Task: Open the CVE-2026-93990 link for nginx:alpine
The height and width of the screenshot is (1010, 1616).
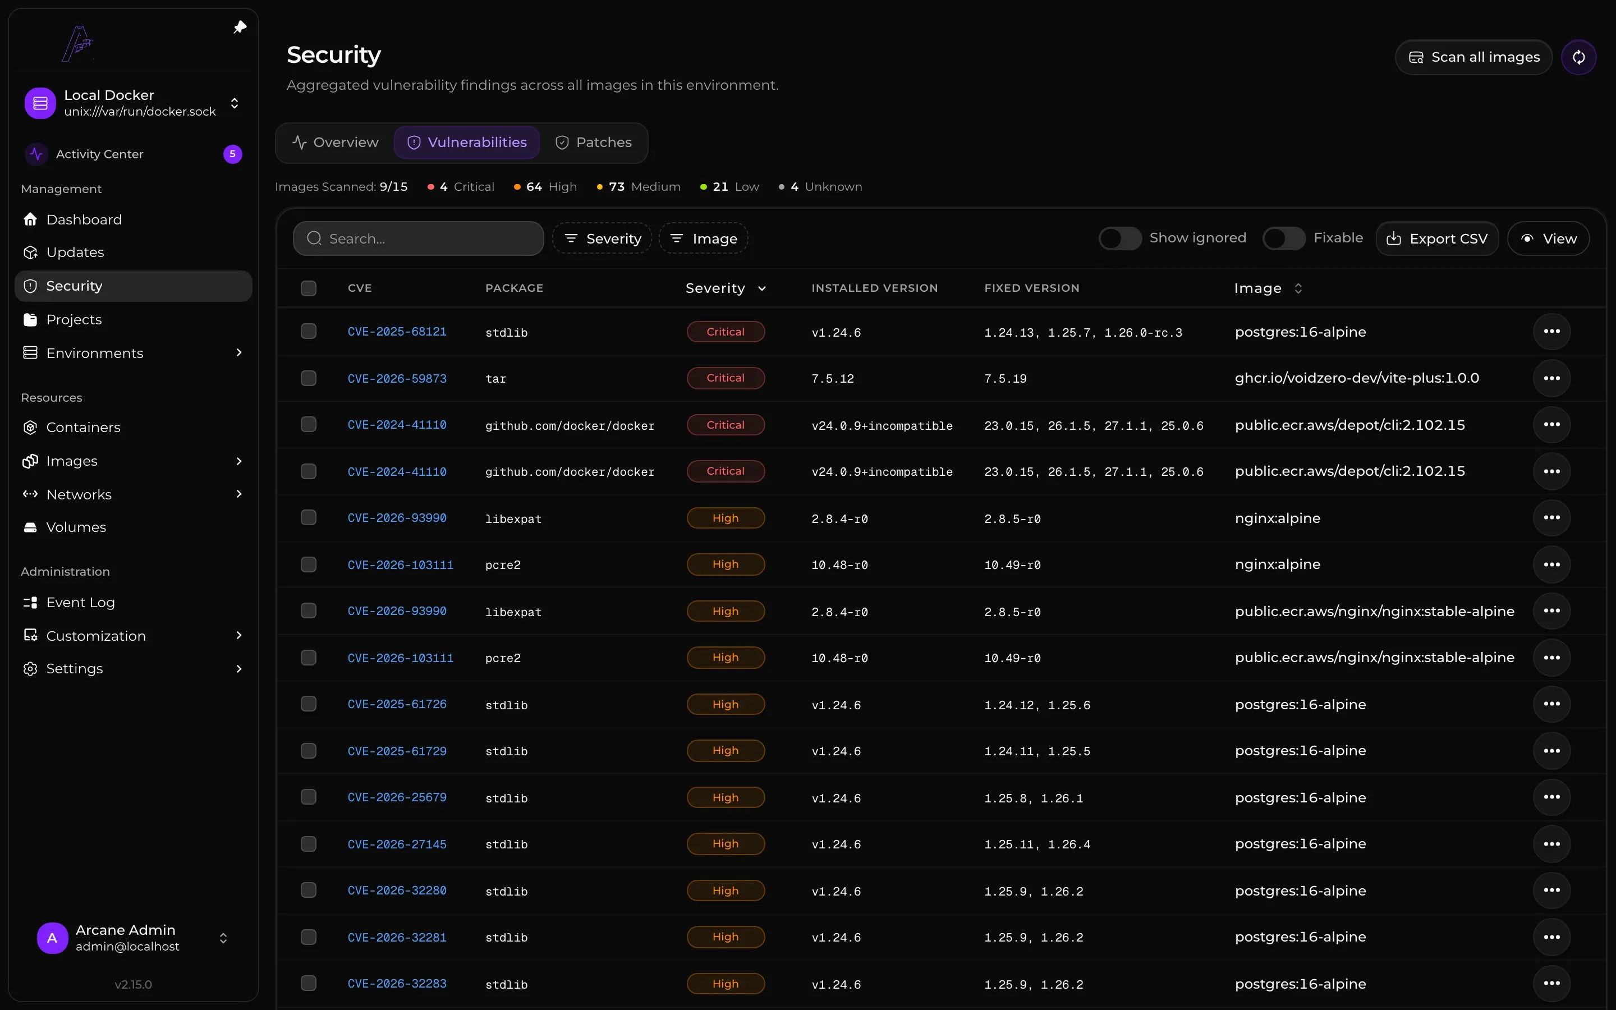Action: pyautogui.click(x=397, y=518)
